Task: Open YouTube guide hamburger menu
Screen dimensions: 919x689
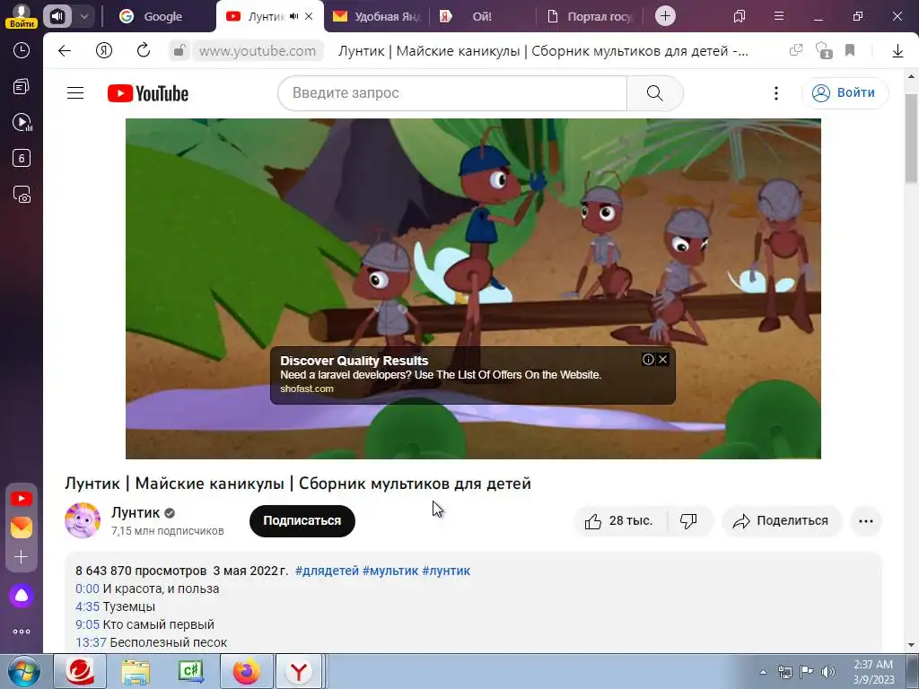Action: coord(75,93)
